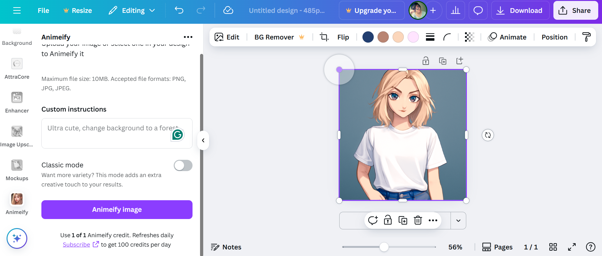Click Animate in the toolbar
Screen dimensions: 602x256
pyautogui.click(x=507, y=37)
